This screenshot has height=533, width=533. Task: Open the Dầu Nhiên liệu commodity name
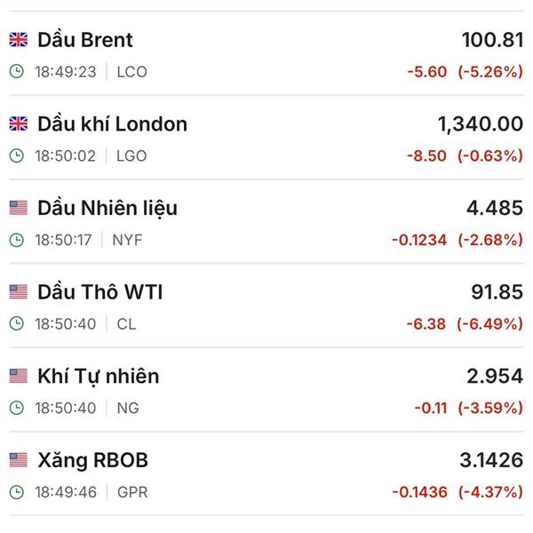click(x=107, y=208)
